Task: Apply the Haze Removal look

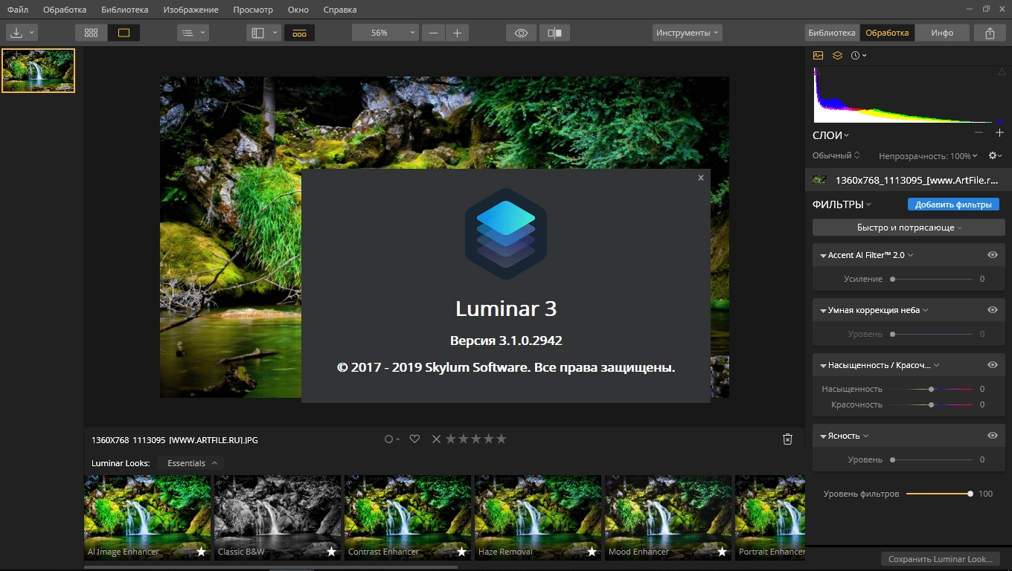Action: tap(537, 517)
